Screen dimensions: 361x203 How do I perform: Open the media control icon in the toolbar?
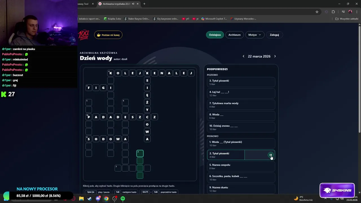[x=343, y=12]
